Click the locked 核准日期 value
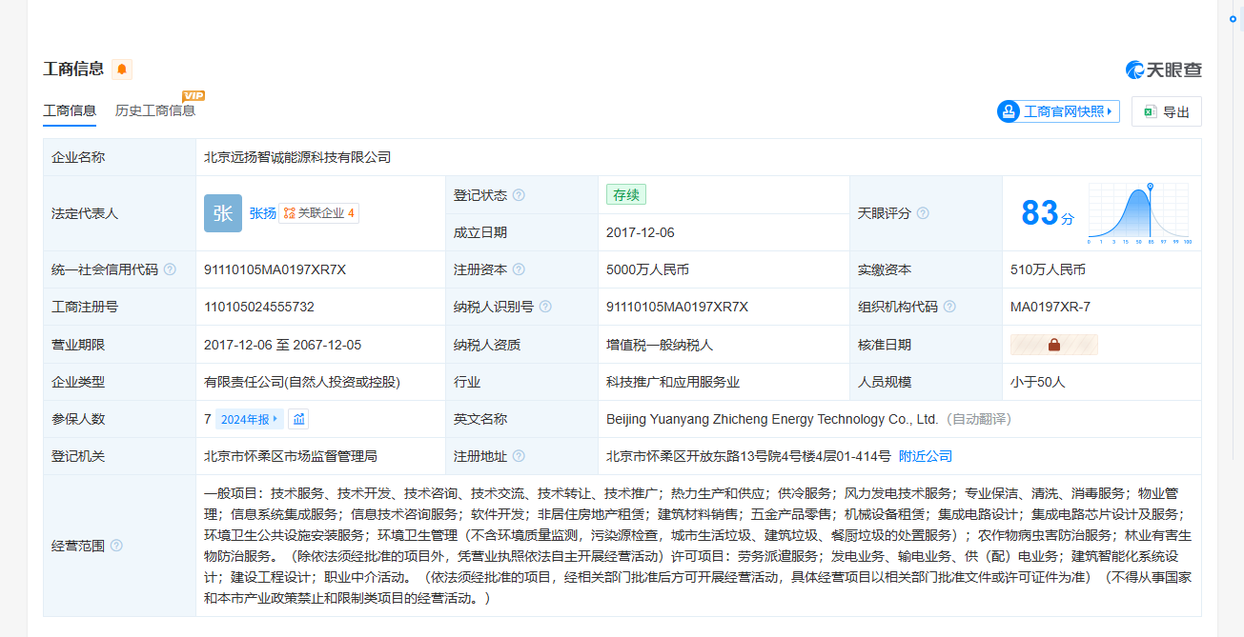This screenshot has width=1244, height=637. point(1053,345)
